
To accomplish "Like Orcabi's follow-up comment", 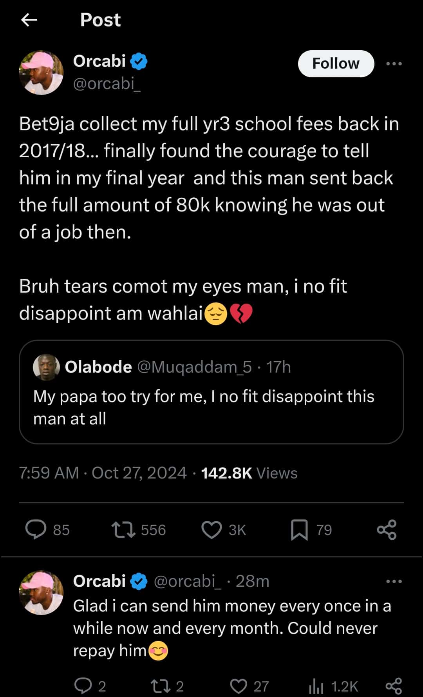I will 238,686.
